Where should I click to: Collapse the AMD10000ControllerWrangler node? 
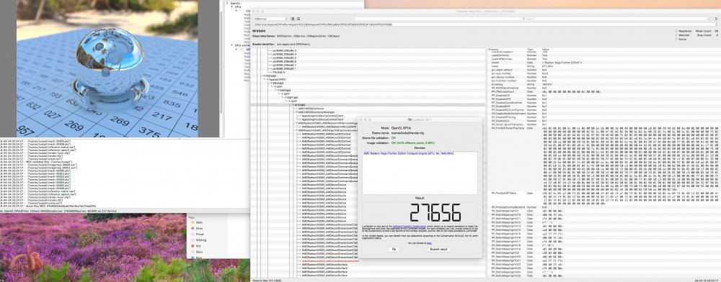pyautogui.click(x=296, y=112)
